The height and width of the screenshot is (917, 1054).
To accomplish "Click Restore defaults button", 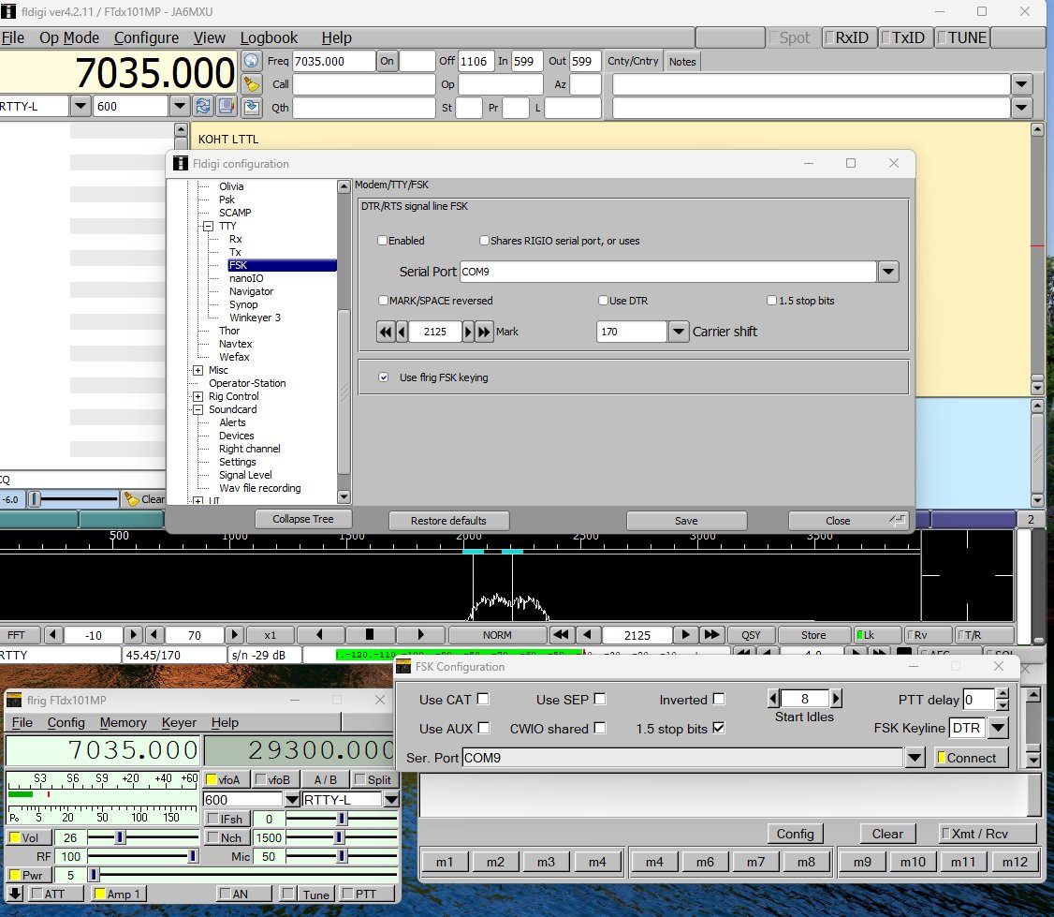I will click(448, 520).
